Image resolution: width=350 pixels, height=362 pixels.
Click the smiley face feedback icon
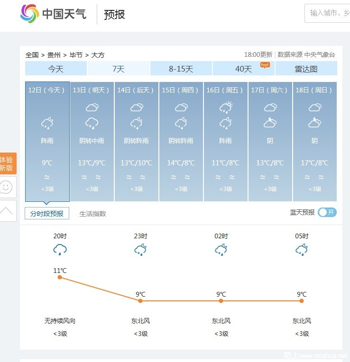coord(6,187)
